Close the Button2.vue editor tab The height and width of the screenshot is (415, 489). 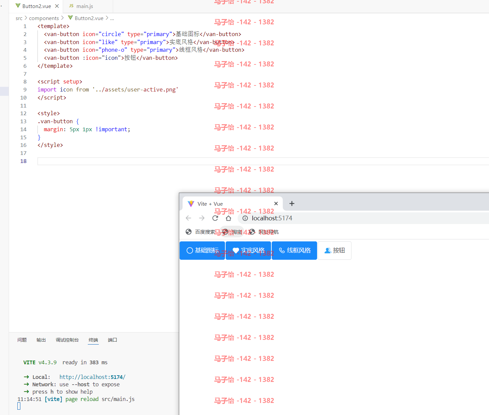pyautogui.click(x=57, y=6)
